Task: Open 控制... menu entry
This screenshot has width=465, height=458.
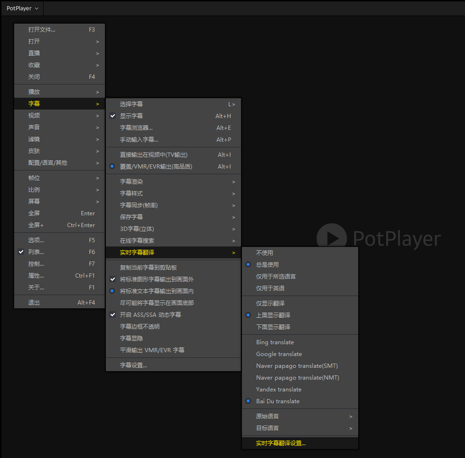Action: [60, 264]
